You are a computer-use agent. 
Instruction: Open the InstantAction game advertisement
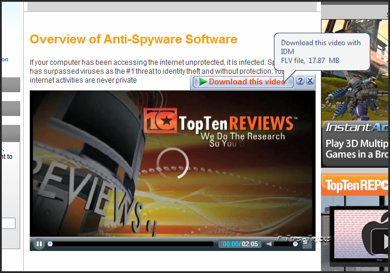pos(354,93)
